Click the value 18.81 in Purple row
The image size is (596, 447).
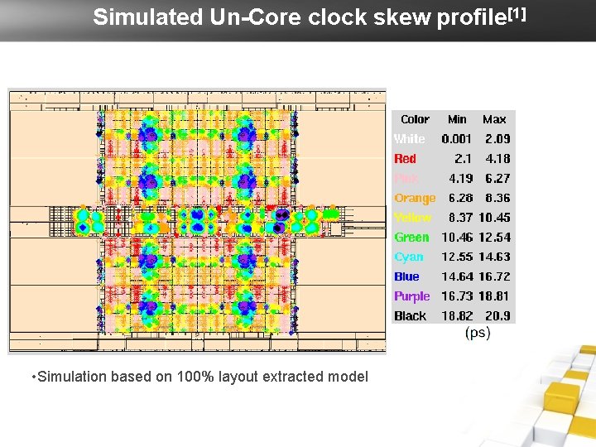[494, 296]
